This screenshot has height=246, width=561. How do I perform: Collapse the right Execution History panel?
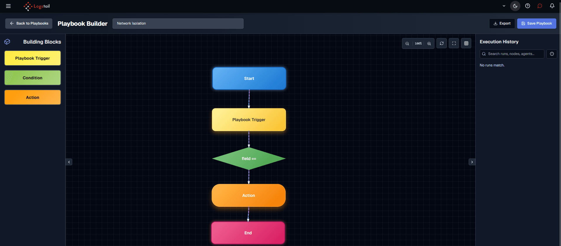coord(472,162)
